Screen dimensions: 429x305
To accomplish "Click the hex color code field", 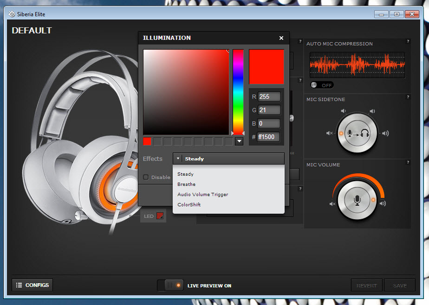I will click(x=268, y=137).
